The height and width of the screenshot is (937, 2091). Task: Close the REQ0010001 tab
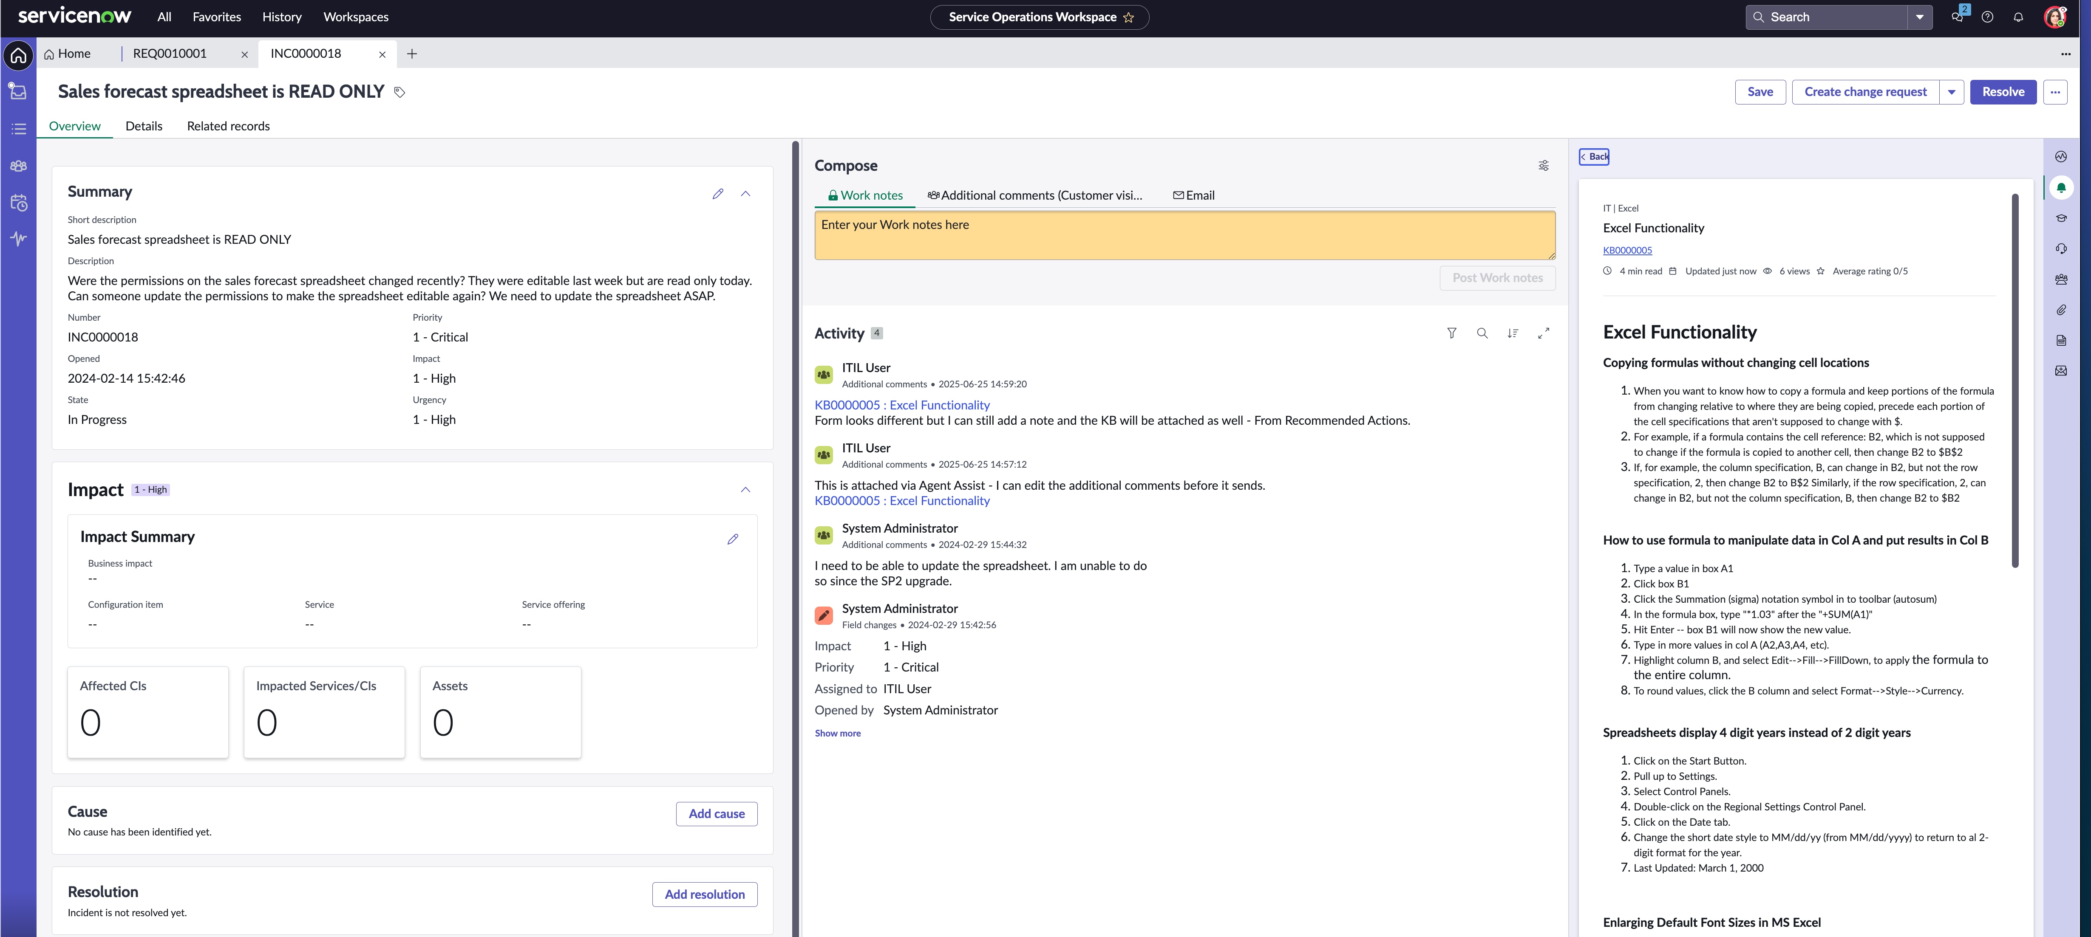tap(244, 54)
